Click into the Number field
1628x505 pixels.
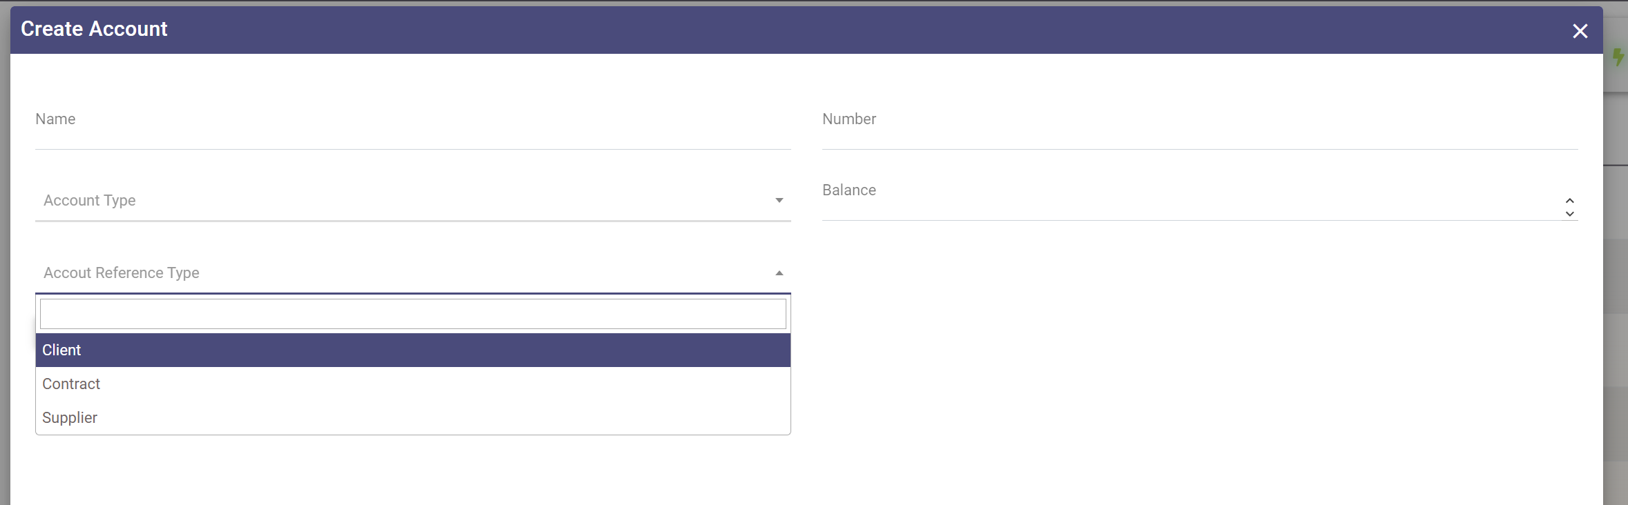(x=1200, y=132)
